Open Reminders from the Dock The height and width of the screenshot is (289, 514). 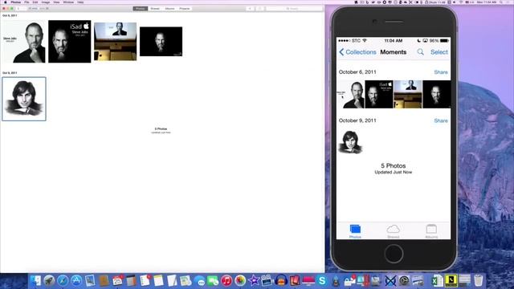click(x=145, y=281)
